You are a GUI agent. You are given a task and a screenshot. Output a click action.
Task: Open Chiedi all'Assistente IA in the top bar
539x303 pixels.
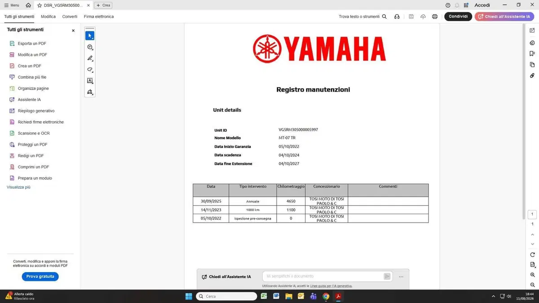tap(504, 17)
